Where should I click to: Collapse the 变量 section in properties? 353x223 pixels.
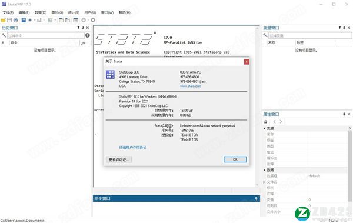[265, 128]
